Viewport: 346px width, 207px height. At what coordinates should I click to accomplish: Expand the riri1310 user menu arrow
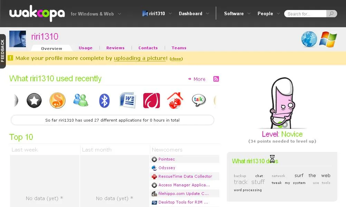point(170,14)
